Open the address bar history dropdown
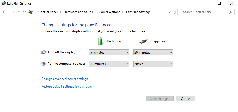Viewport: 238px width, 112px height. [170, 12]
